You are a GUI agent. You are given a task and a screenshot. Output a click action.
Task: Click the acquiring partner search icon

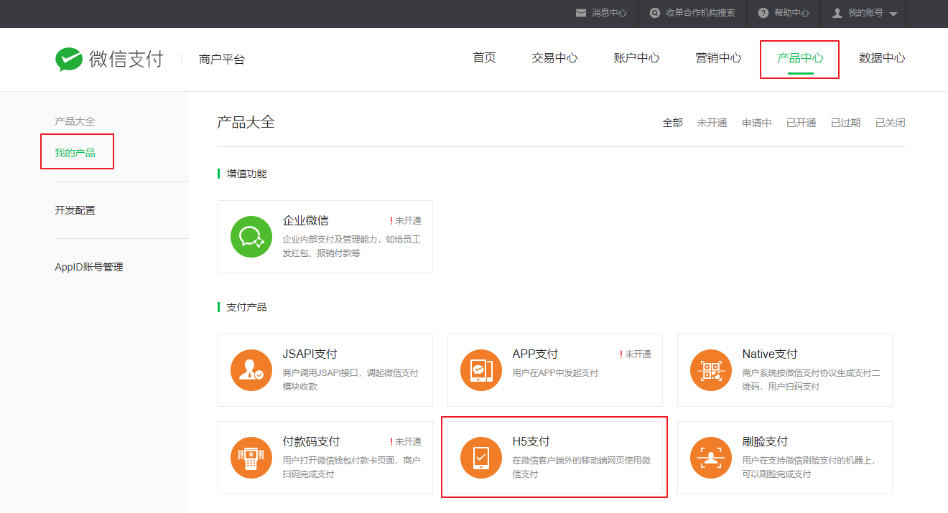point(655,13)
